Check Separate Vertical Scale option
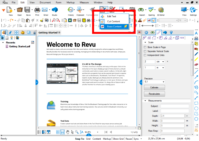Screen dimensions: 199x141 point(145,51)
